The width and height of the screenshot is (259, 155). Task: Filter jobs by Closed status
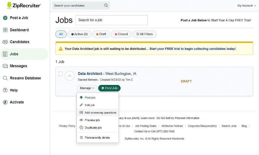point(121,34)
